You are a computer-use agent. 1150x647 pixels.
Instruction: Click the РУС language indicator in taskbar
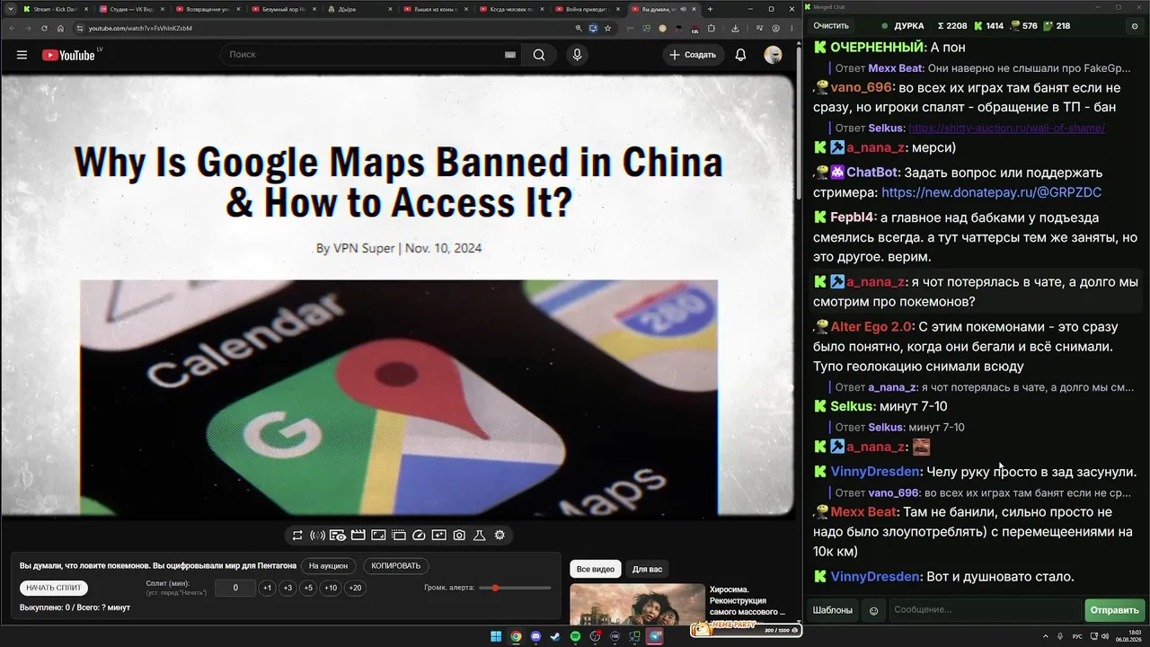pyautogui.click(x=1077, y=637)
